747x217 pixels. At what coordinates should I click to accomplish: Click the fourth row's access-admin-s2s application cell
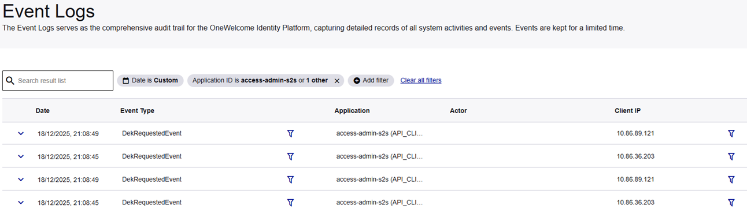(x=380, y=203)
